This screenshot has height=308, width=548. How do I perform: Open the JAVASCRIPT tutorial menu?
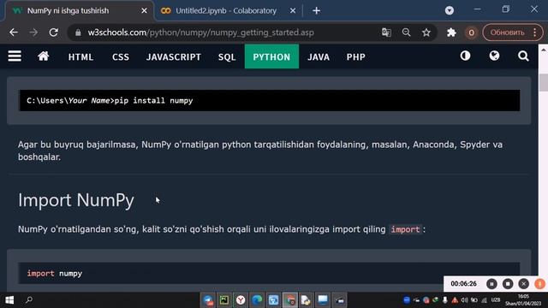[174, 57]
